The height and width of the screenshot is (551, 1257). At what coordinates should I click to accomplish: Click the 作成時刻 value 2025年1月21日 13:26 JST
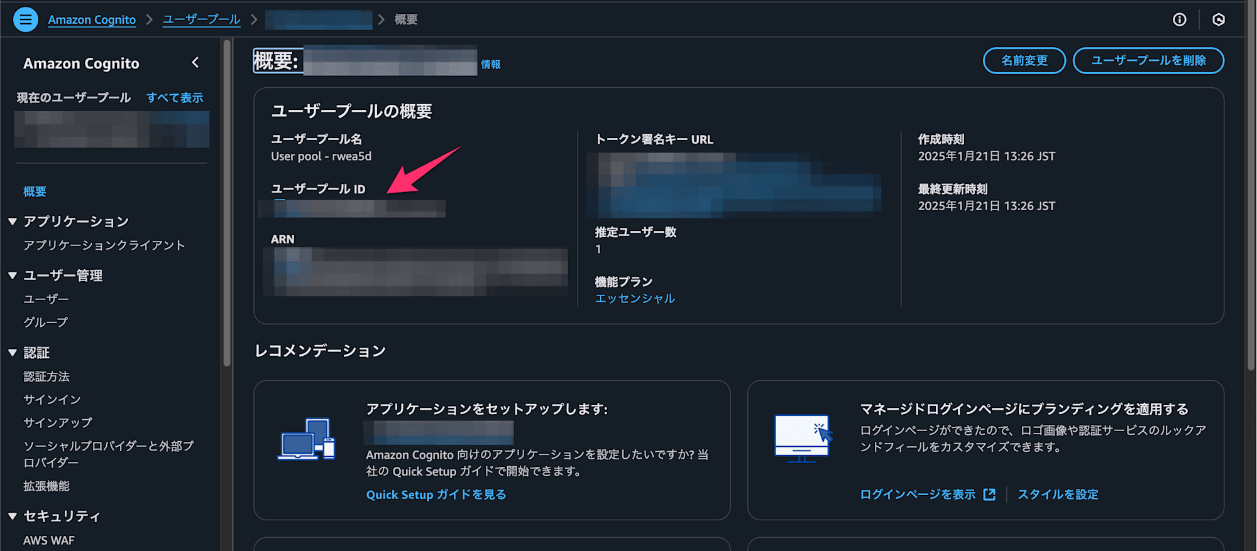point(986,156)
